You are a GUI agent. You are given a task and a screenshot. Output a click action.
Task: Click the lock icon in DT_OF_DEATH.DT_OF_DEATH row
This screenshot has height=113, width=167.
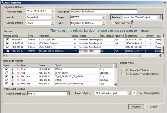tap(13, 76)
